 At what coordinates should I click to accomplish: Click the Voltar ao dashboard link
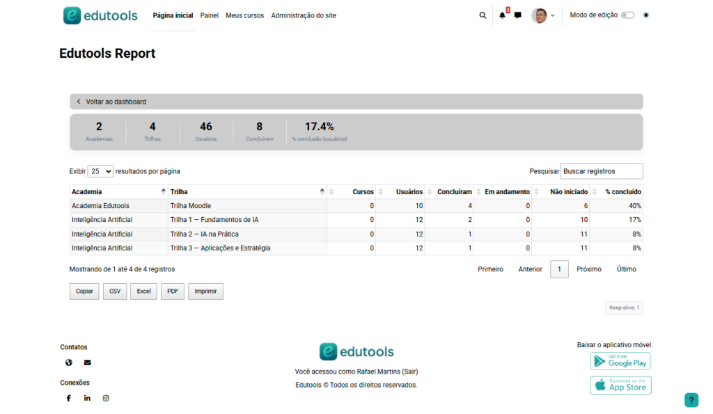coord(116,102)
